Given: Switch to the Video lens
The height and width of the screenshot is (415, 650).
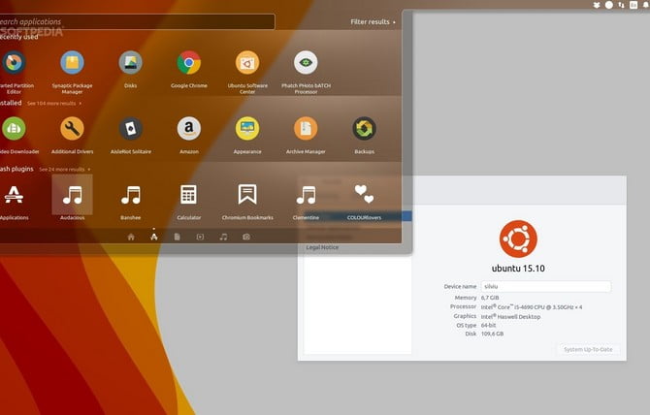Looking at the screenshot, I should pyautogui.click(x=200, y=237).
